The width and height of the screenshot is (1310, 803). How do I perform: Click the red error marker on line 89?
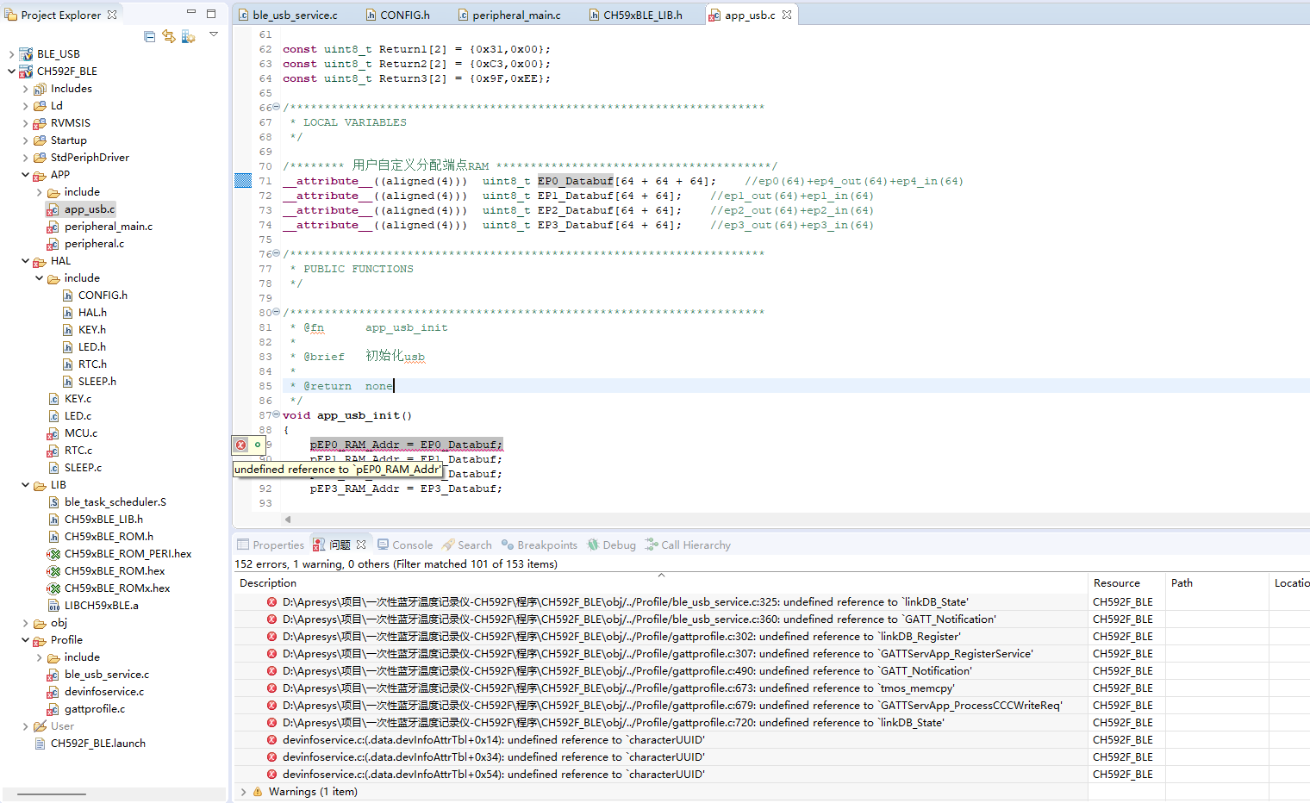tap(241, 445)
